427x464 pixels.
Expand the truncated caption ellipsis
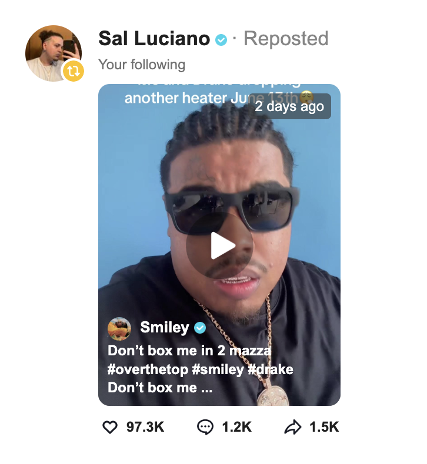click(206, 388)
